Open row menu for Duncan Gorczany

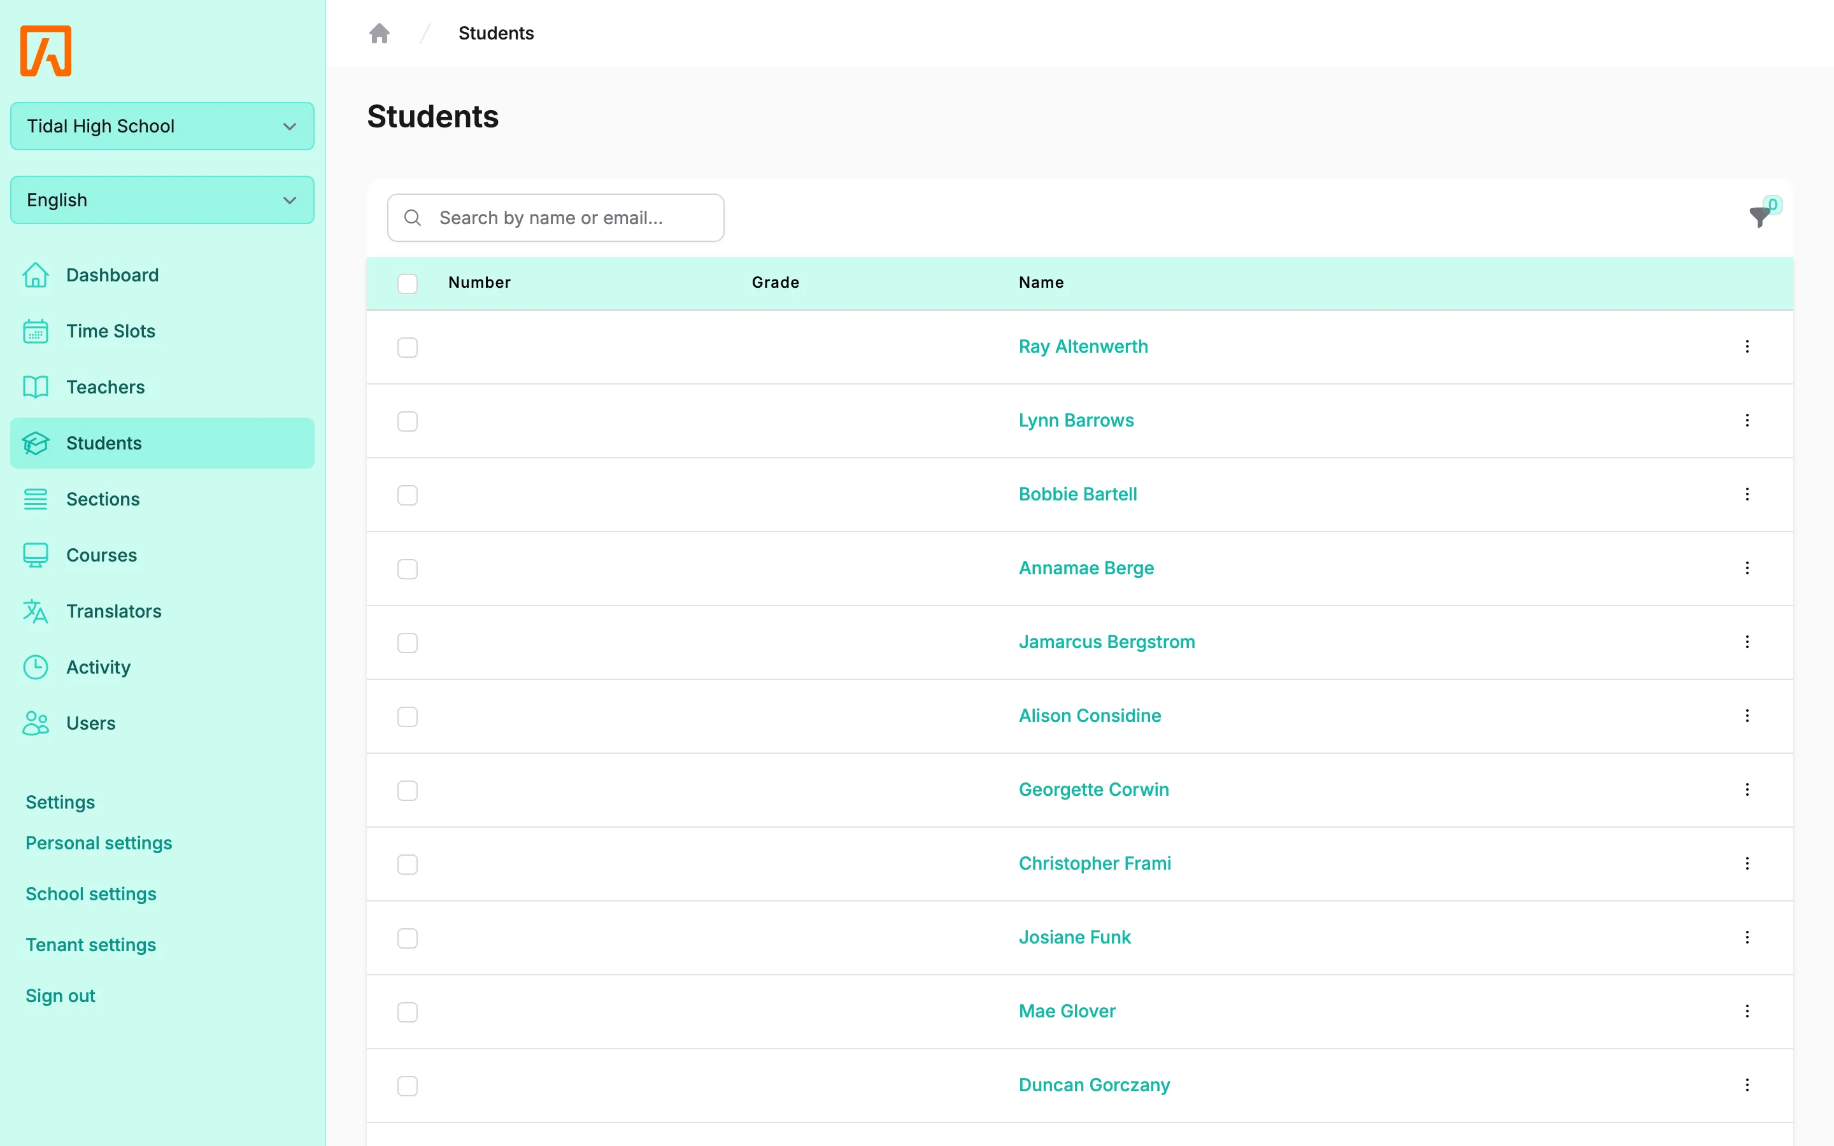pyautogui.click(x=1747, y=1086)
